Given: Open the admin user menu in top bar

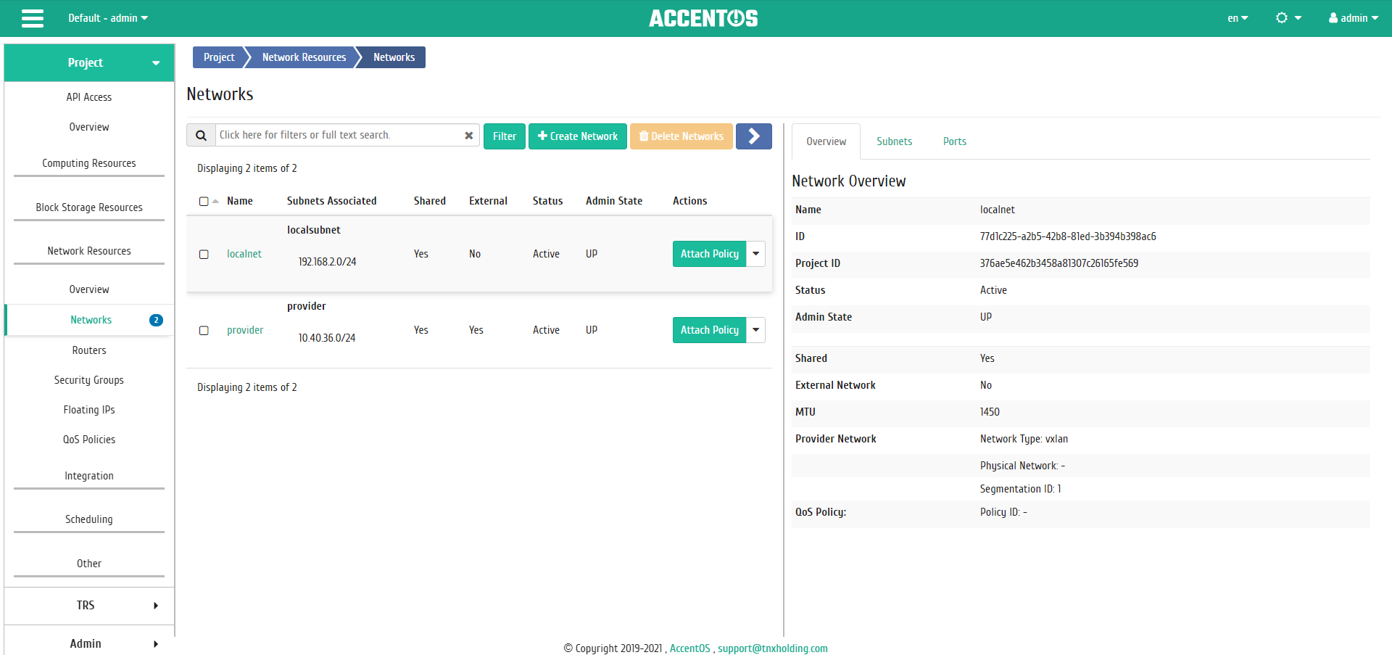Looking at the screenshot, I should [1352, 17].
